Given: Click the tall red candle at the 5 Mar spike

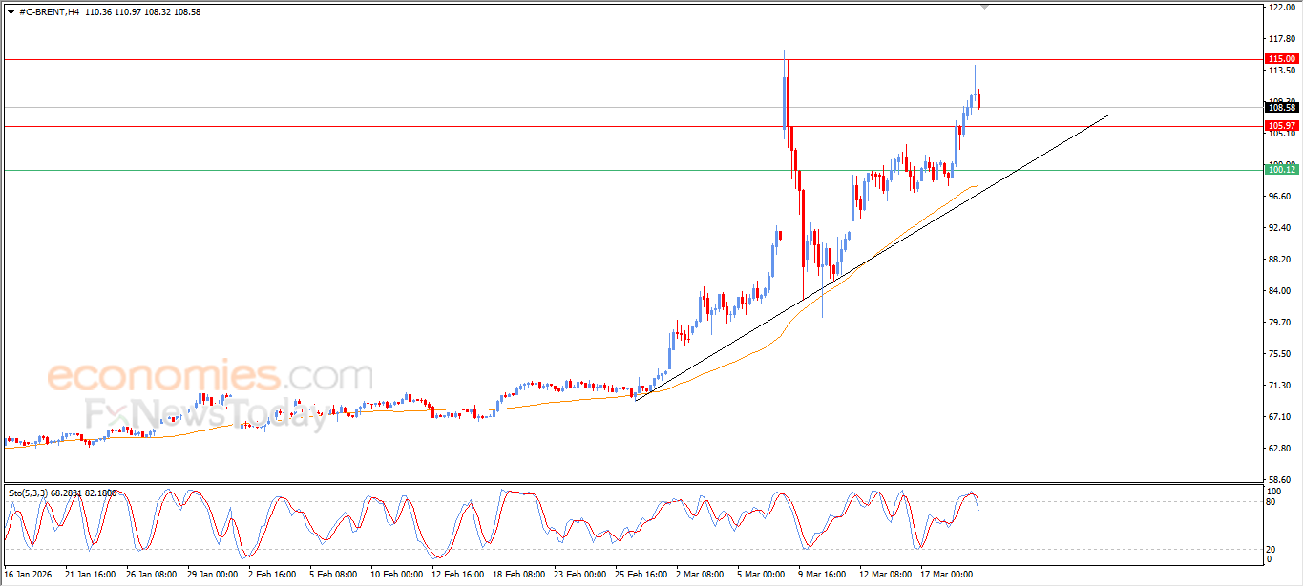Looking at the screenshot, I should click(787, 103).
